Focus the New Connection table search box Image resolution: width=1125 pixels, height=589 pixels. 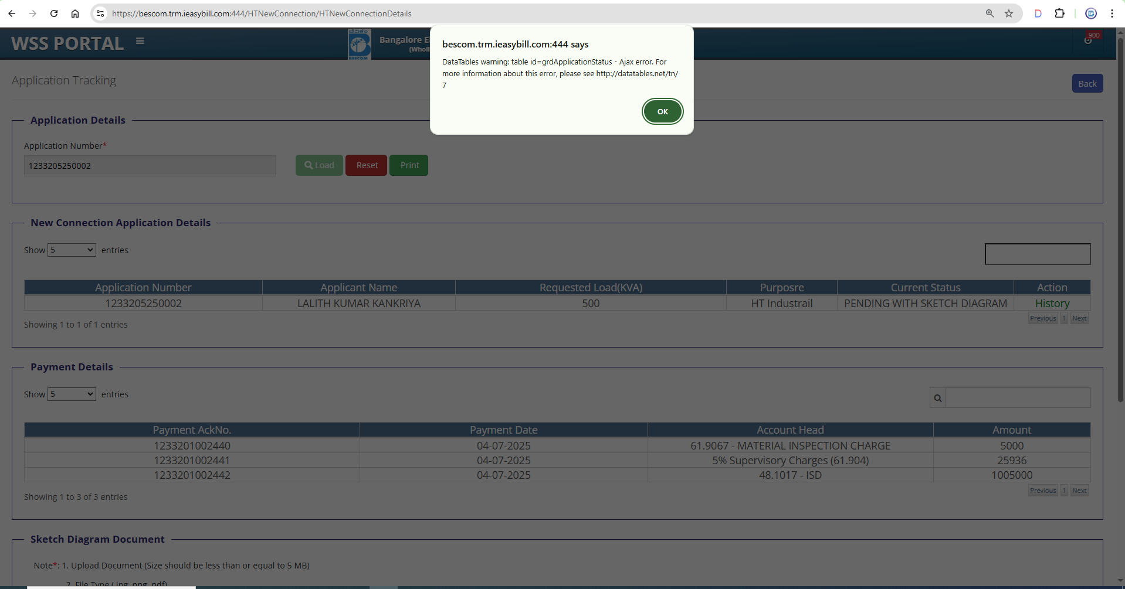coord(1038,254)
